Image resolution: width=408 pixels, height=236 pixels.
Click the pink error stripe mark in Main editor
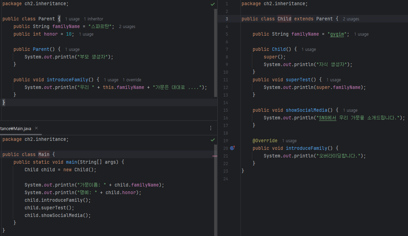(x=215, y=156)
